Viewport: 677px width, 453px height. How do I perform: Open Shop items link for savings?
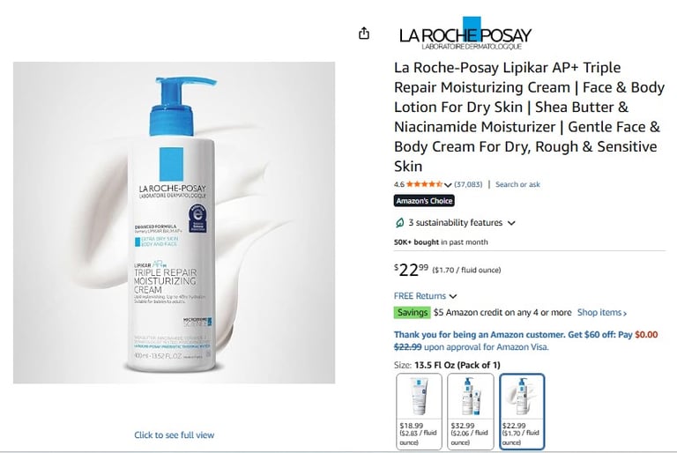coord(602,312)
